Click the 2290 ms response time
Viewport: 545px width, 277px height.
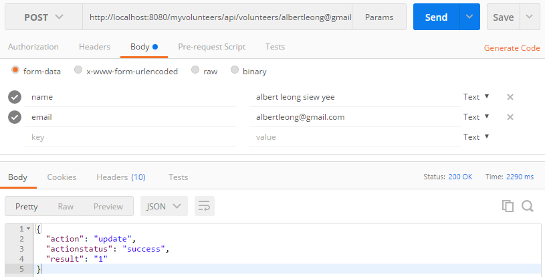(520, 177)
